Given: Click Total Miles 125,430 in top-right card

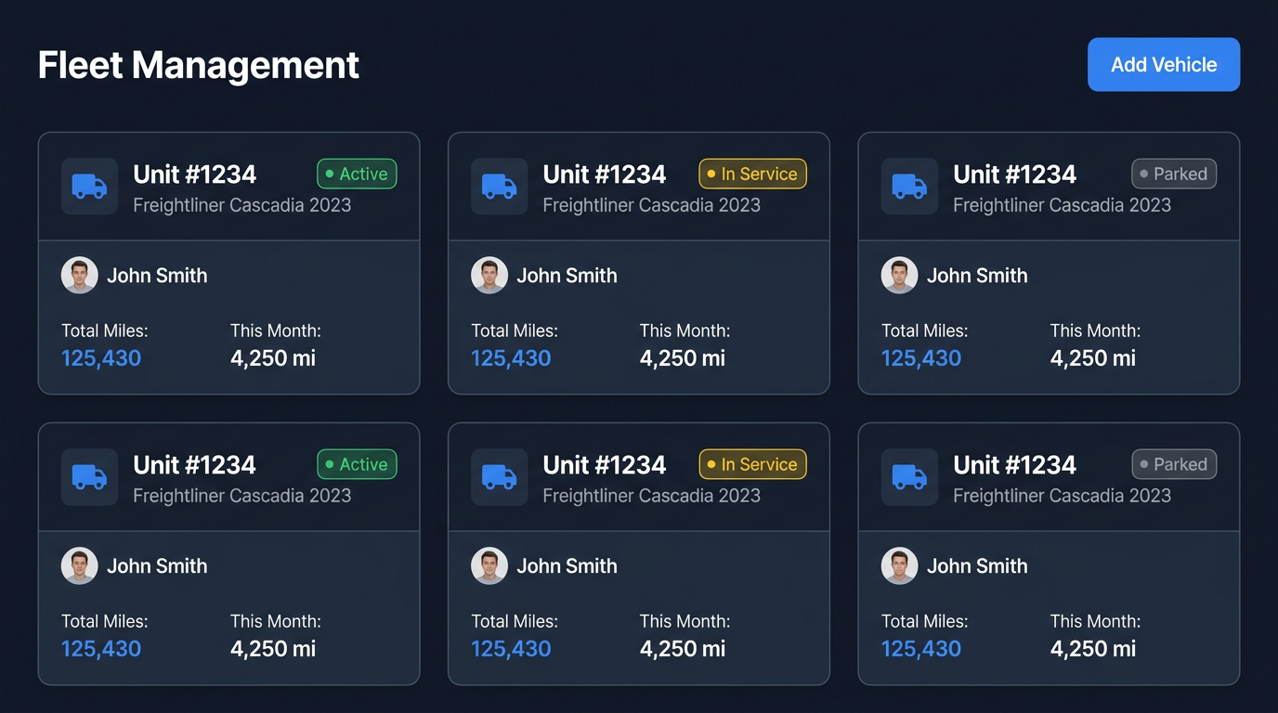Looking at the screenshot, I should point(921,358).
